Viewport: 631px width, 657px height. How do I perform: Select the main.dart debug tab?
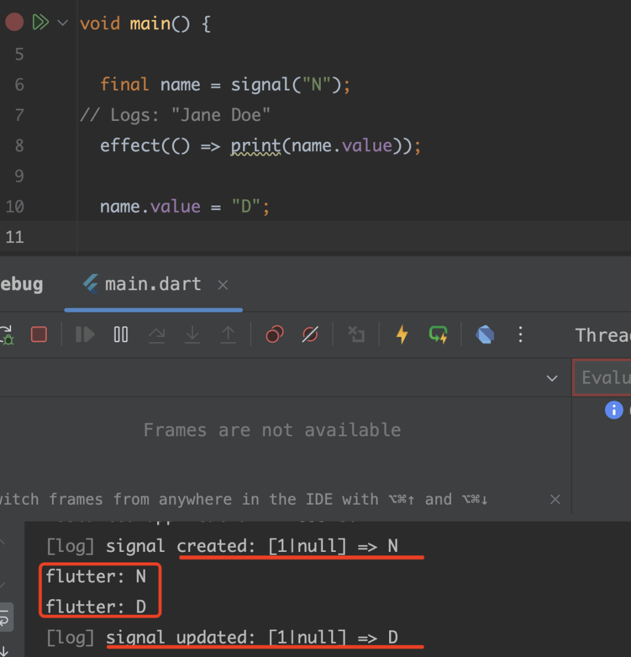[153, 284]
